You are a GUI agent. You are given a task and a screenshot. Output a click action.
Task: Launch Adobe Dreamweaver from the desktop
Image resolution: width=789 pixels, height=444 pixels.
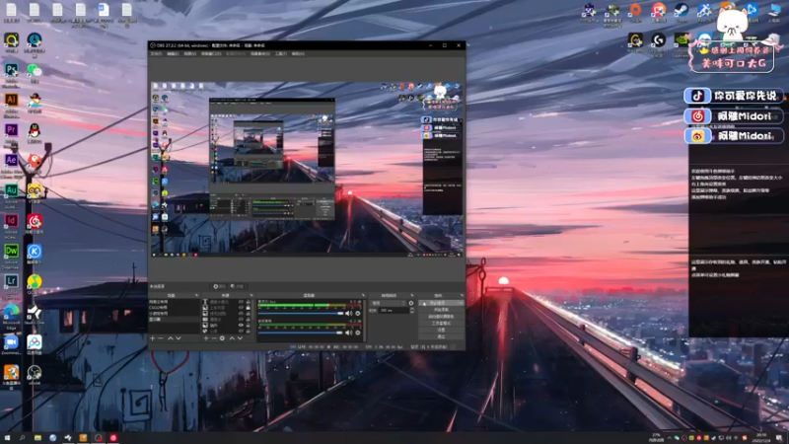pos(11,251)
